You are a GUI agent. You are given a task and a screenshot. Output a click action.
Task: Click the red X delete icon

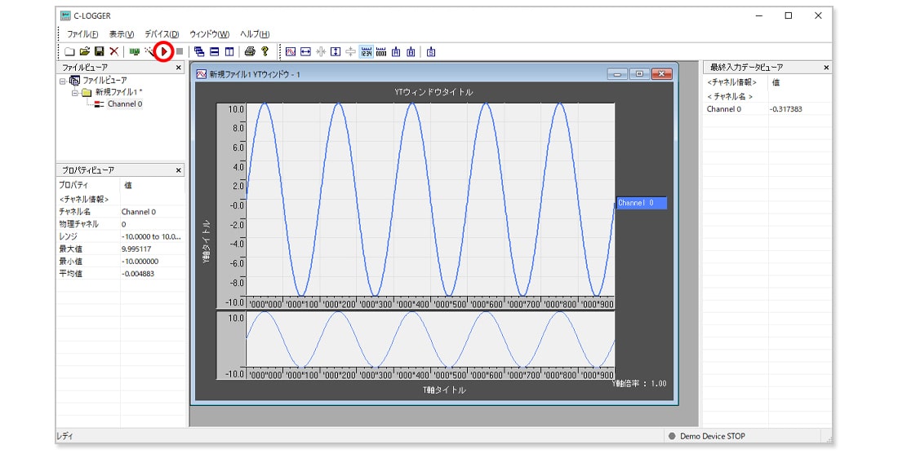coord(113,51)
